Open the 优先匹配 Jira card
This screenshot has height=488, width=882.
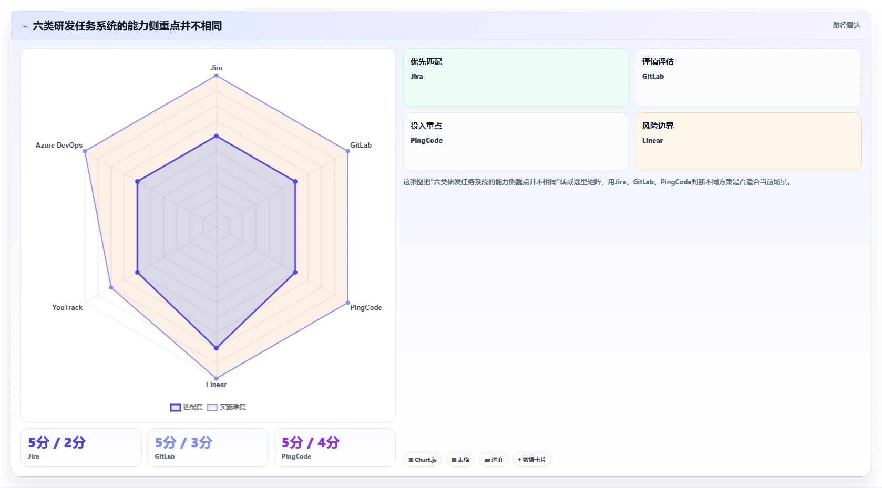point(516,78)
